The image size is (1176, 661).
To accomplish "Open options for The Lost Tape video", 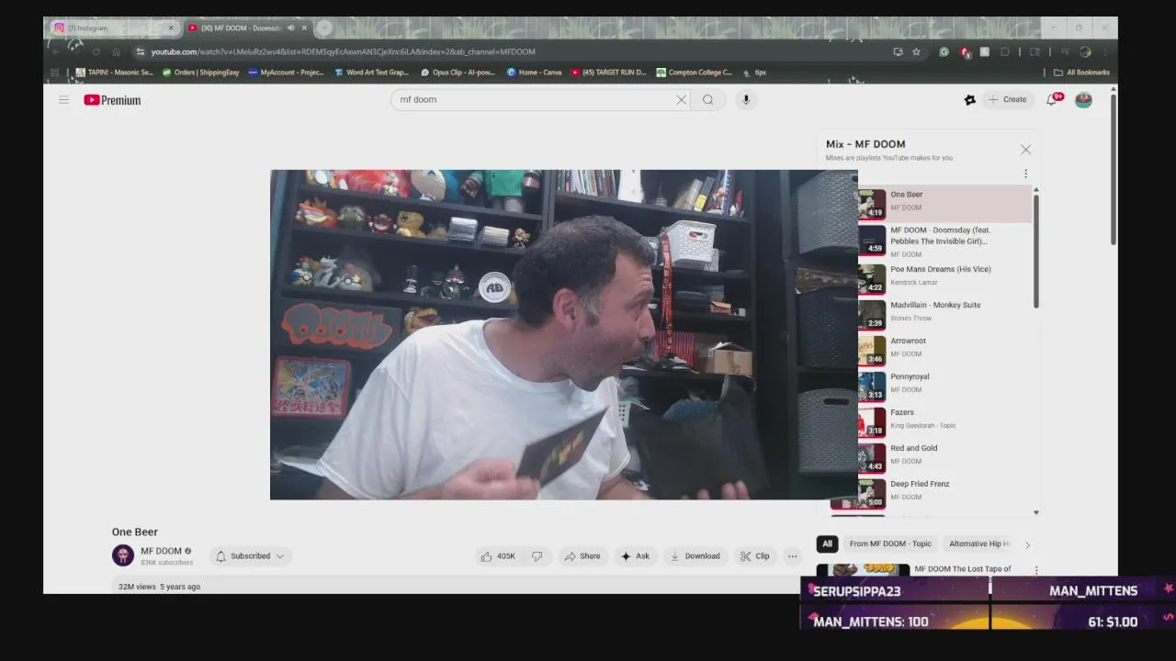I will (1036, 570).
